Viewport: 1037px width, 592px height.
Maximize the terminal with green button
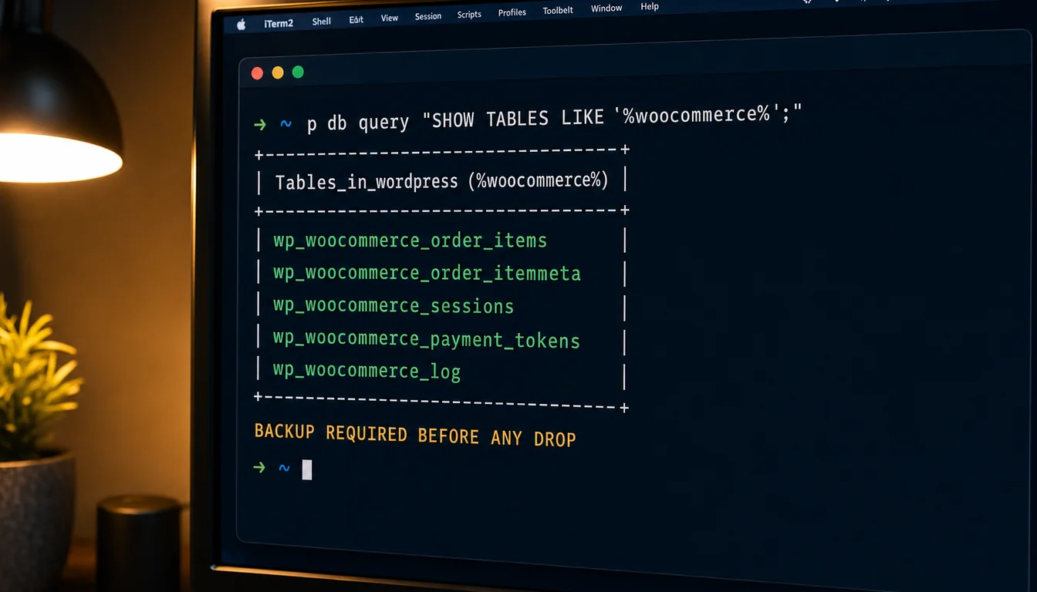pos(298,72)
